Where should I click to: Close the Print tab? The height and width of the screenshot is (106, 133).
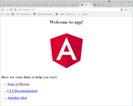tap(39, 5)
